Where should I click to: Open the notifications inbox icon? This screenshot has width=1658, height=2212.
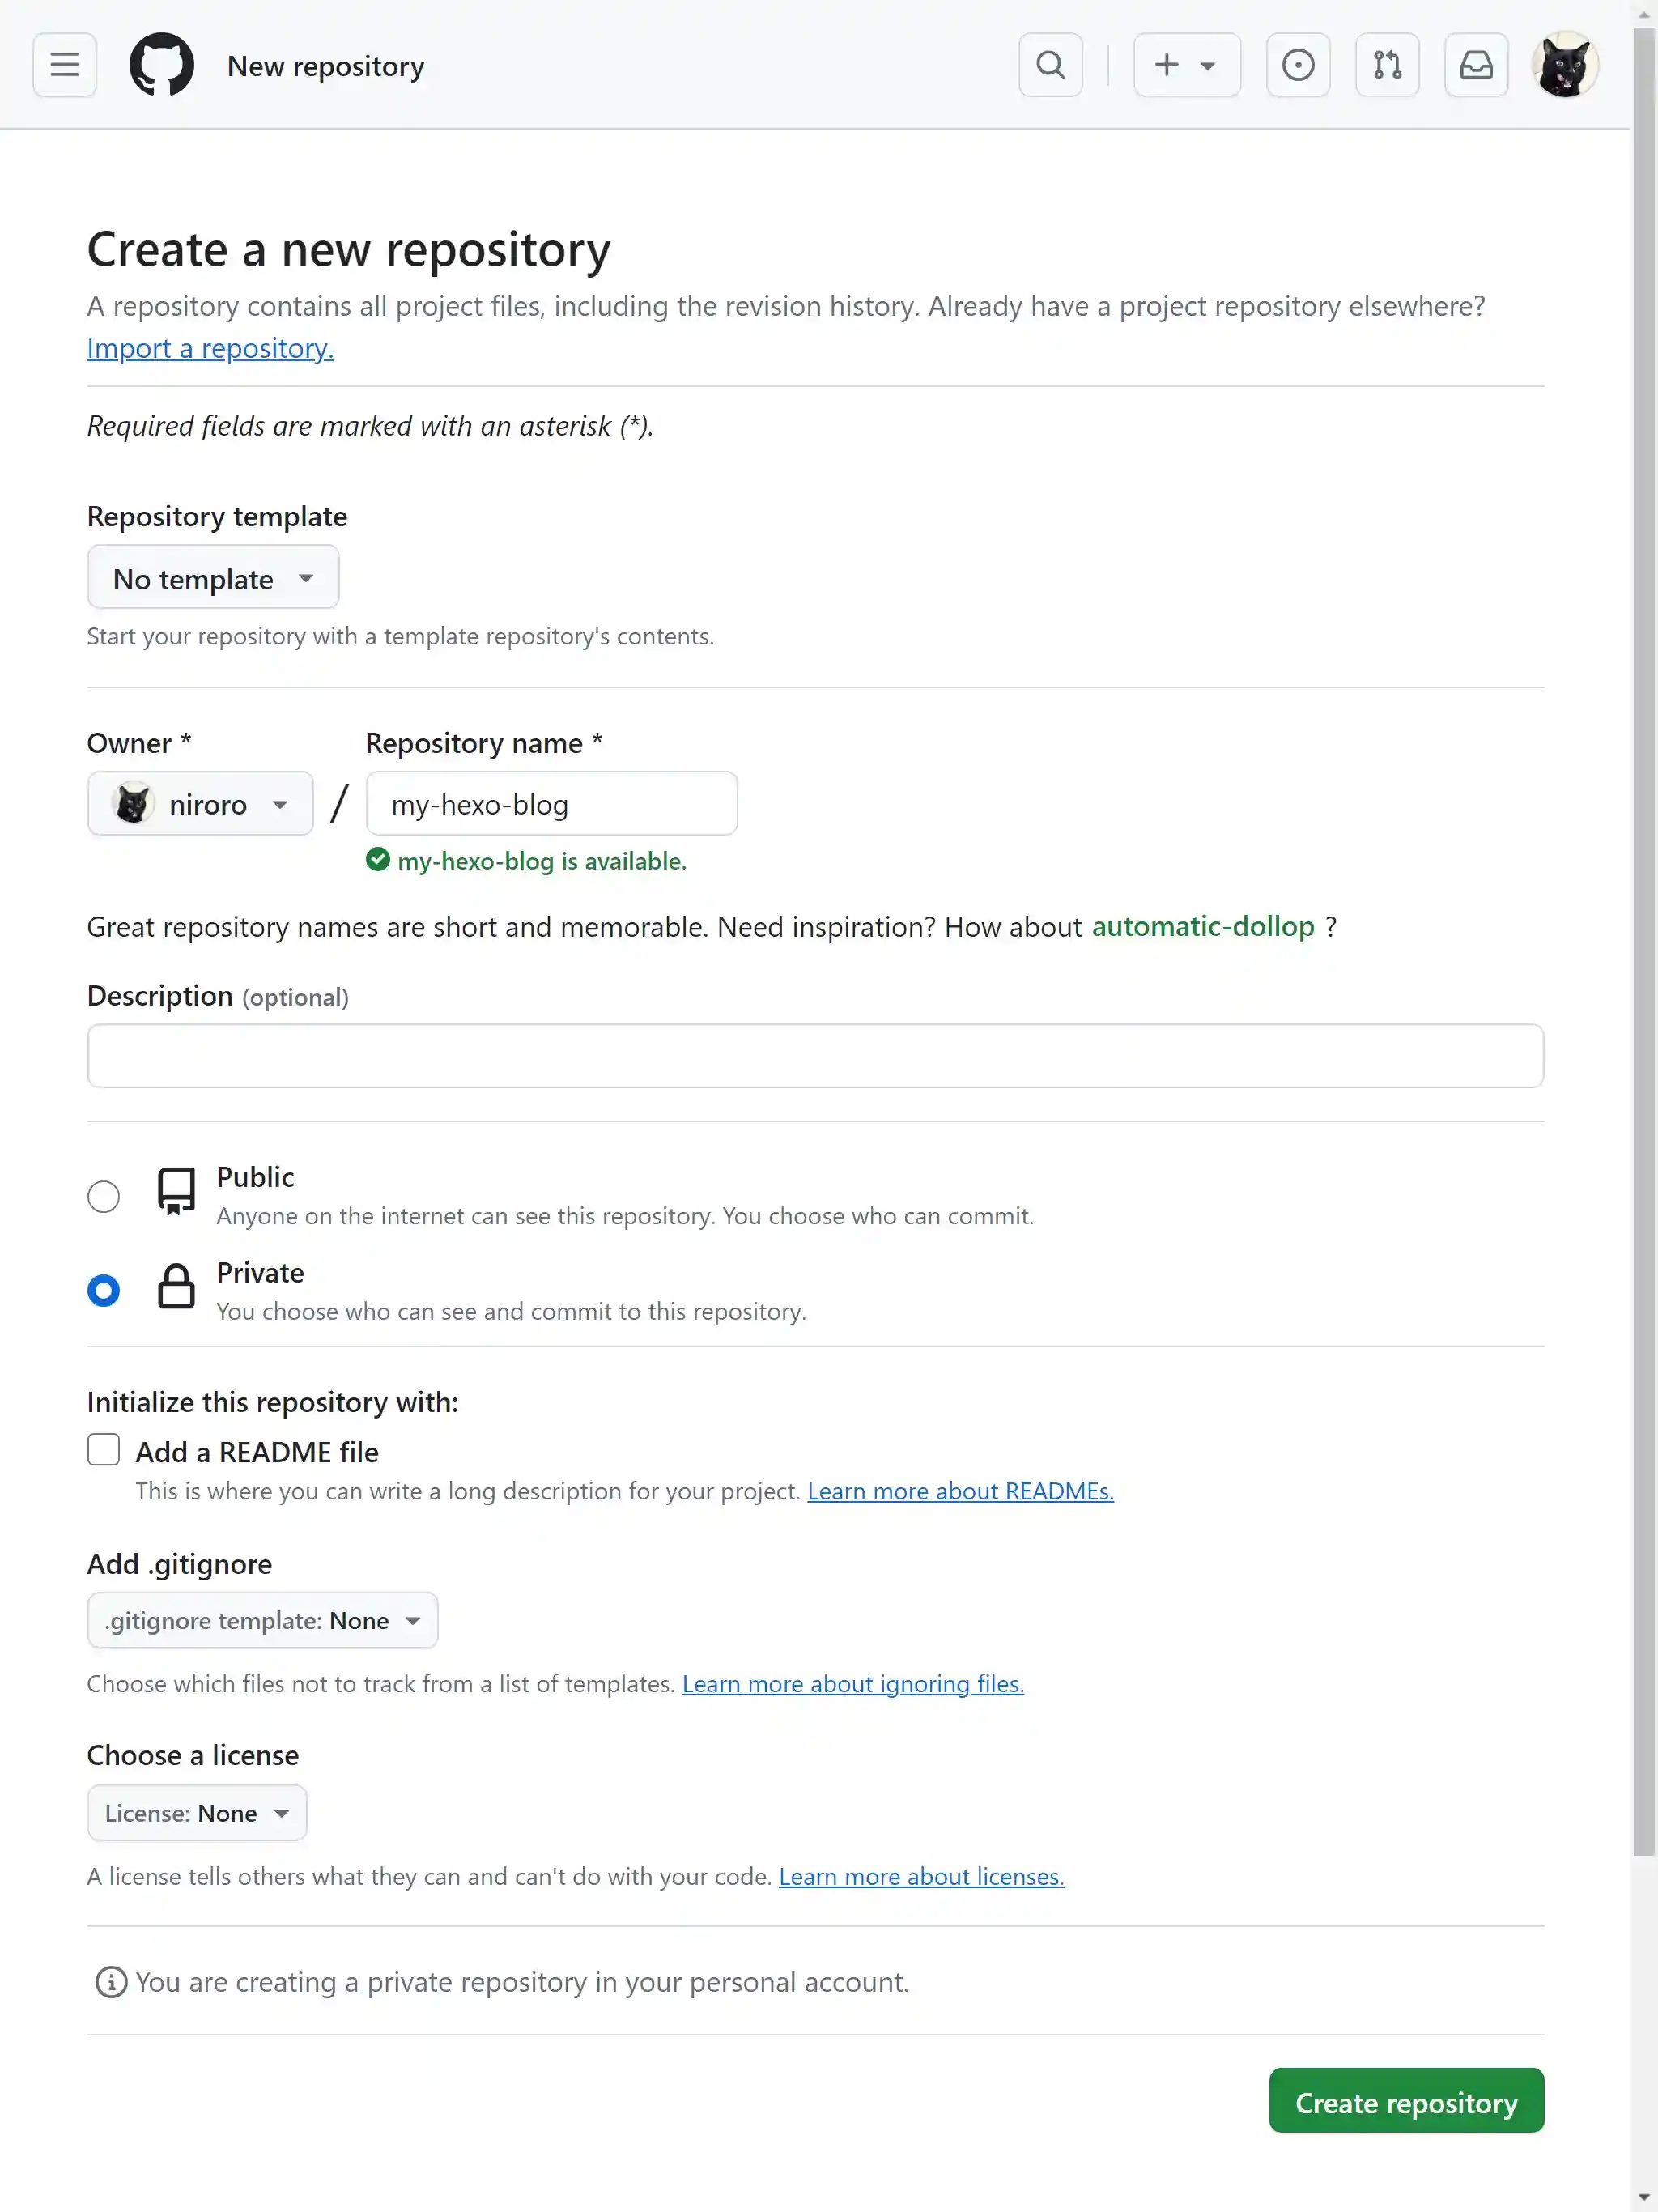pos(1475,64)
